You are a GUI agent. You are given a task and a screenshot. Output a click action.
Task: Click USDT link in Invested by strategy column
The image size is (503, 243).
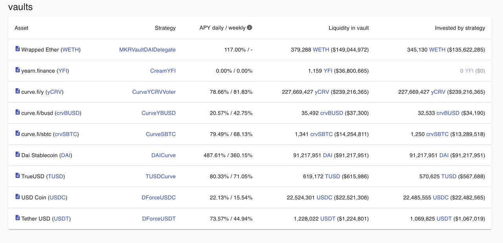pyautogui.click(x=444, y=219)
